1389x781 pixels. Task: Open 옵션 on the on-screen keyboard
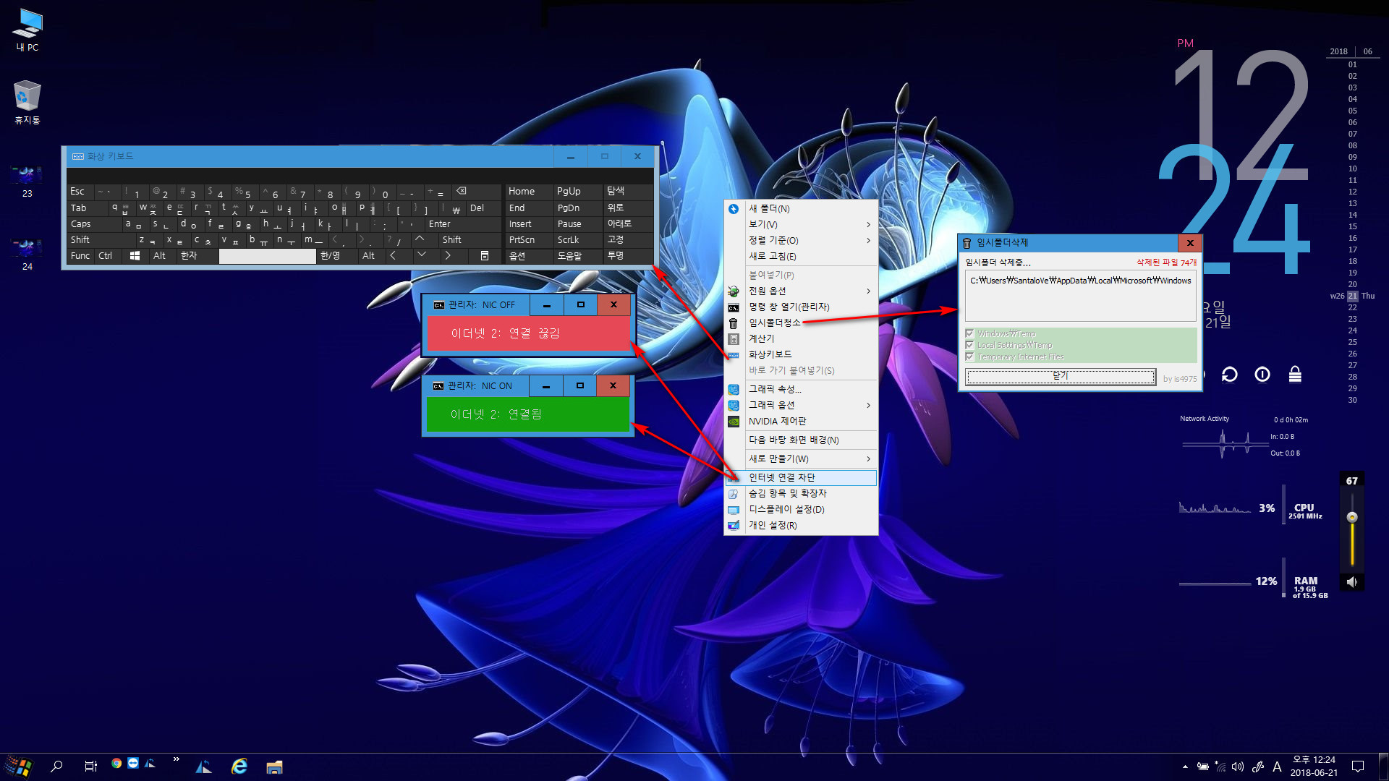click(529, 256)
